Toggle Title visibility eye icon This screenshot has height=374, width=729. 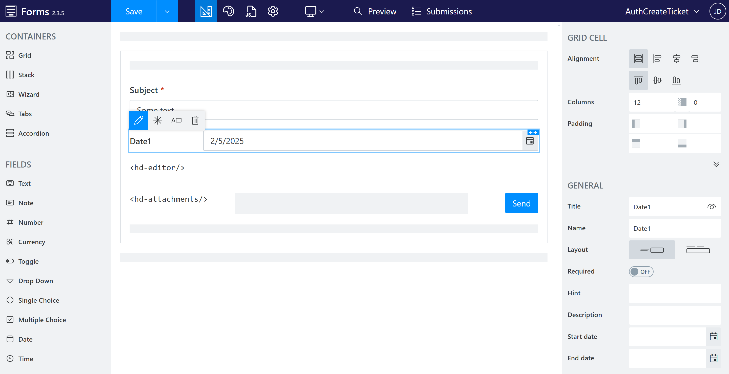[x=712, y=207]
